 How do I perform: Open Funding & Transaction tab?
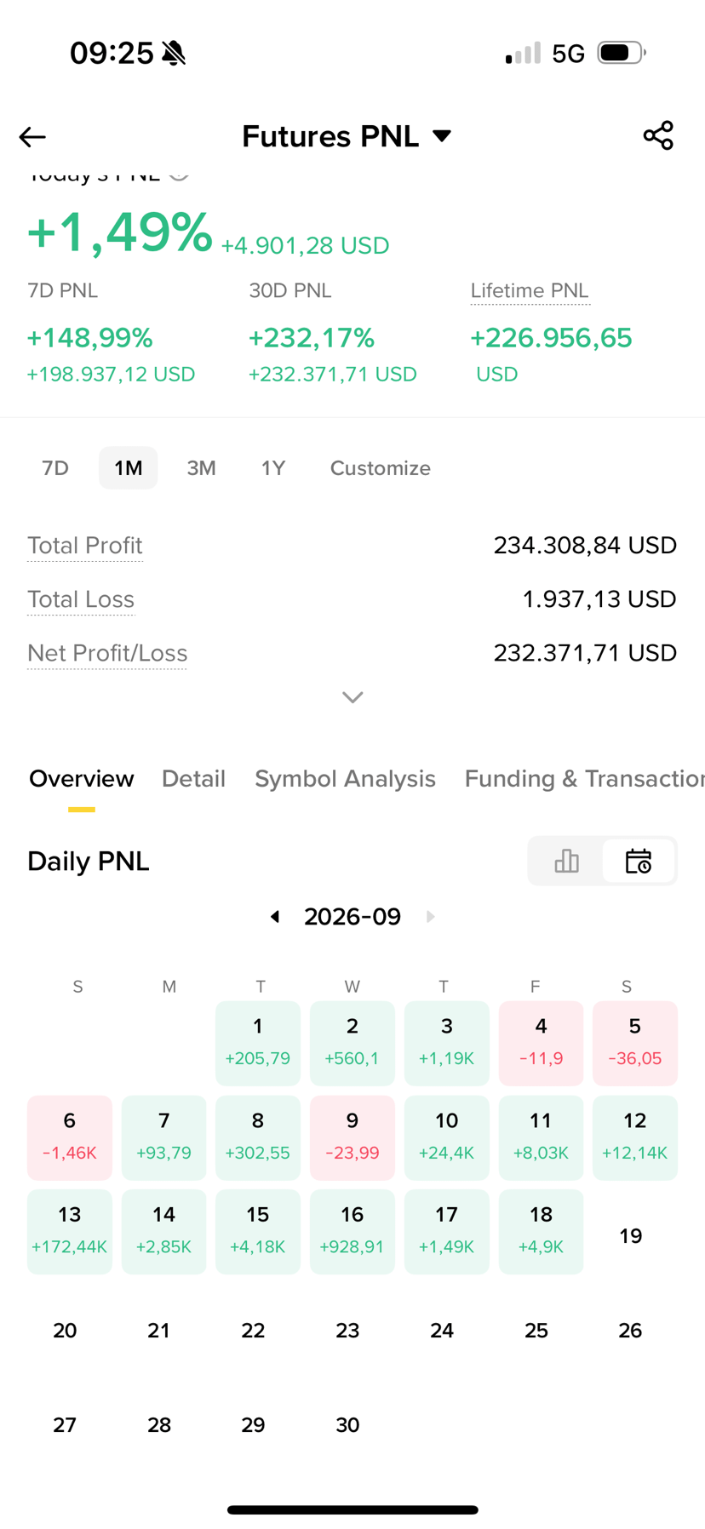[x=584, y=778]
